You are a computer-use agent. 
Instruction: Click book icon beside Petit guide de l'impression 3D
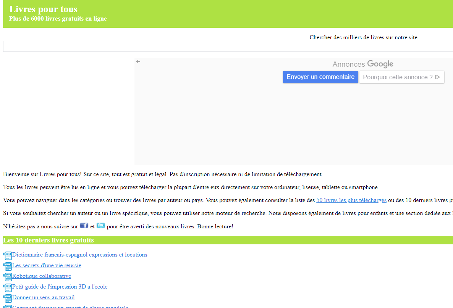(8, 287)
